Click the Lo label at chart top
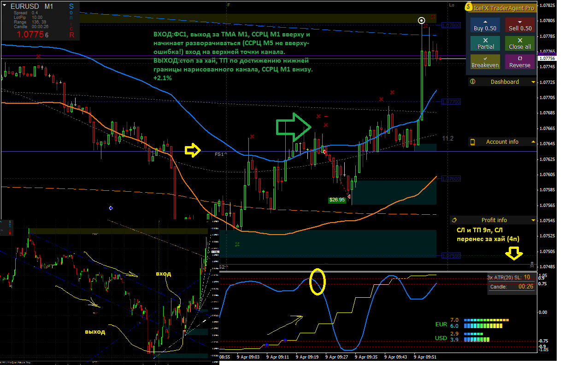The width and height of the screenshot is (565, 365). coord(452,5)
